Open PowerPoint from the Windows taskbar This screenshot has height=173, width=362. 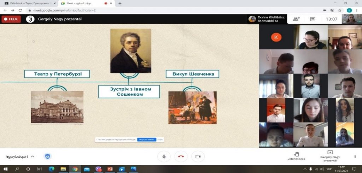click(x=109, y=169)
